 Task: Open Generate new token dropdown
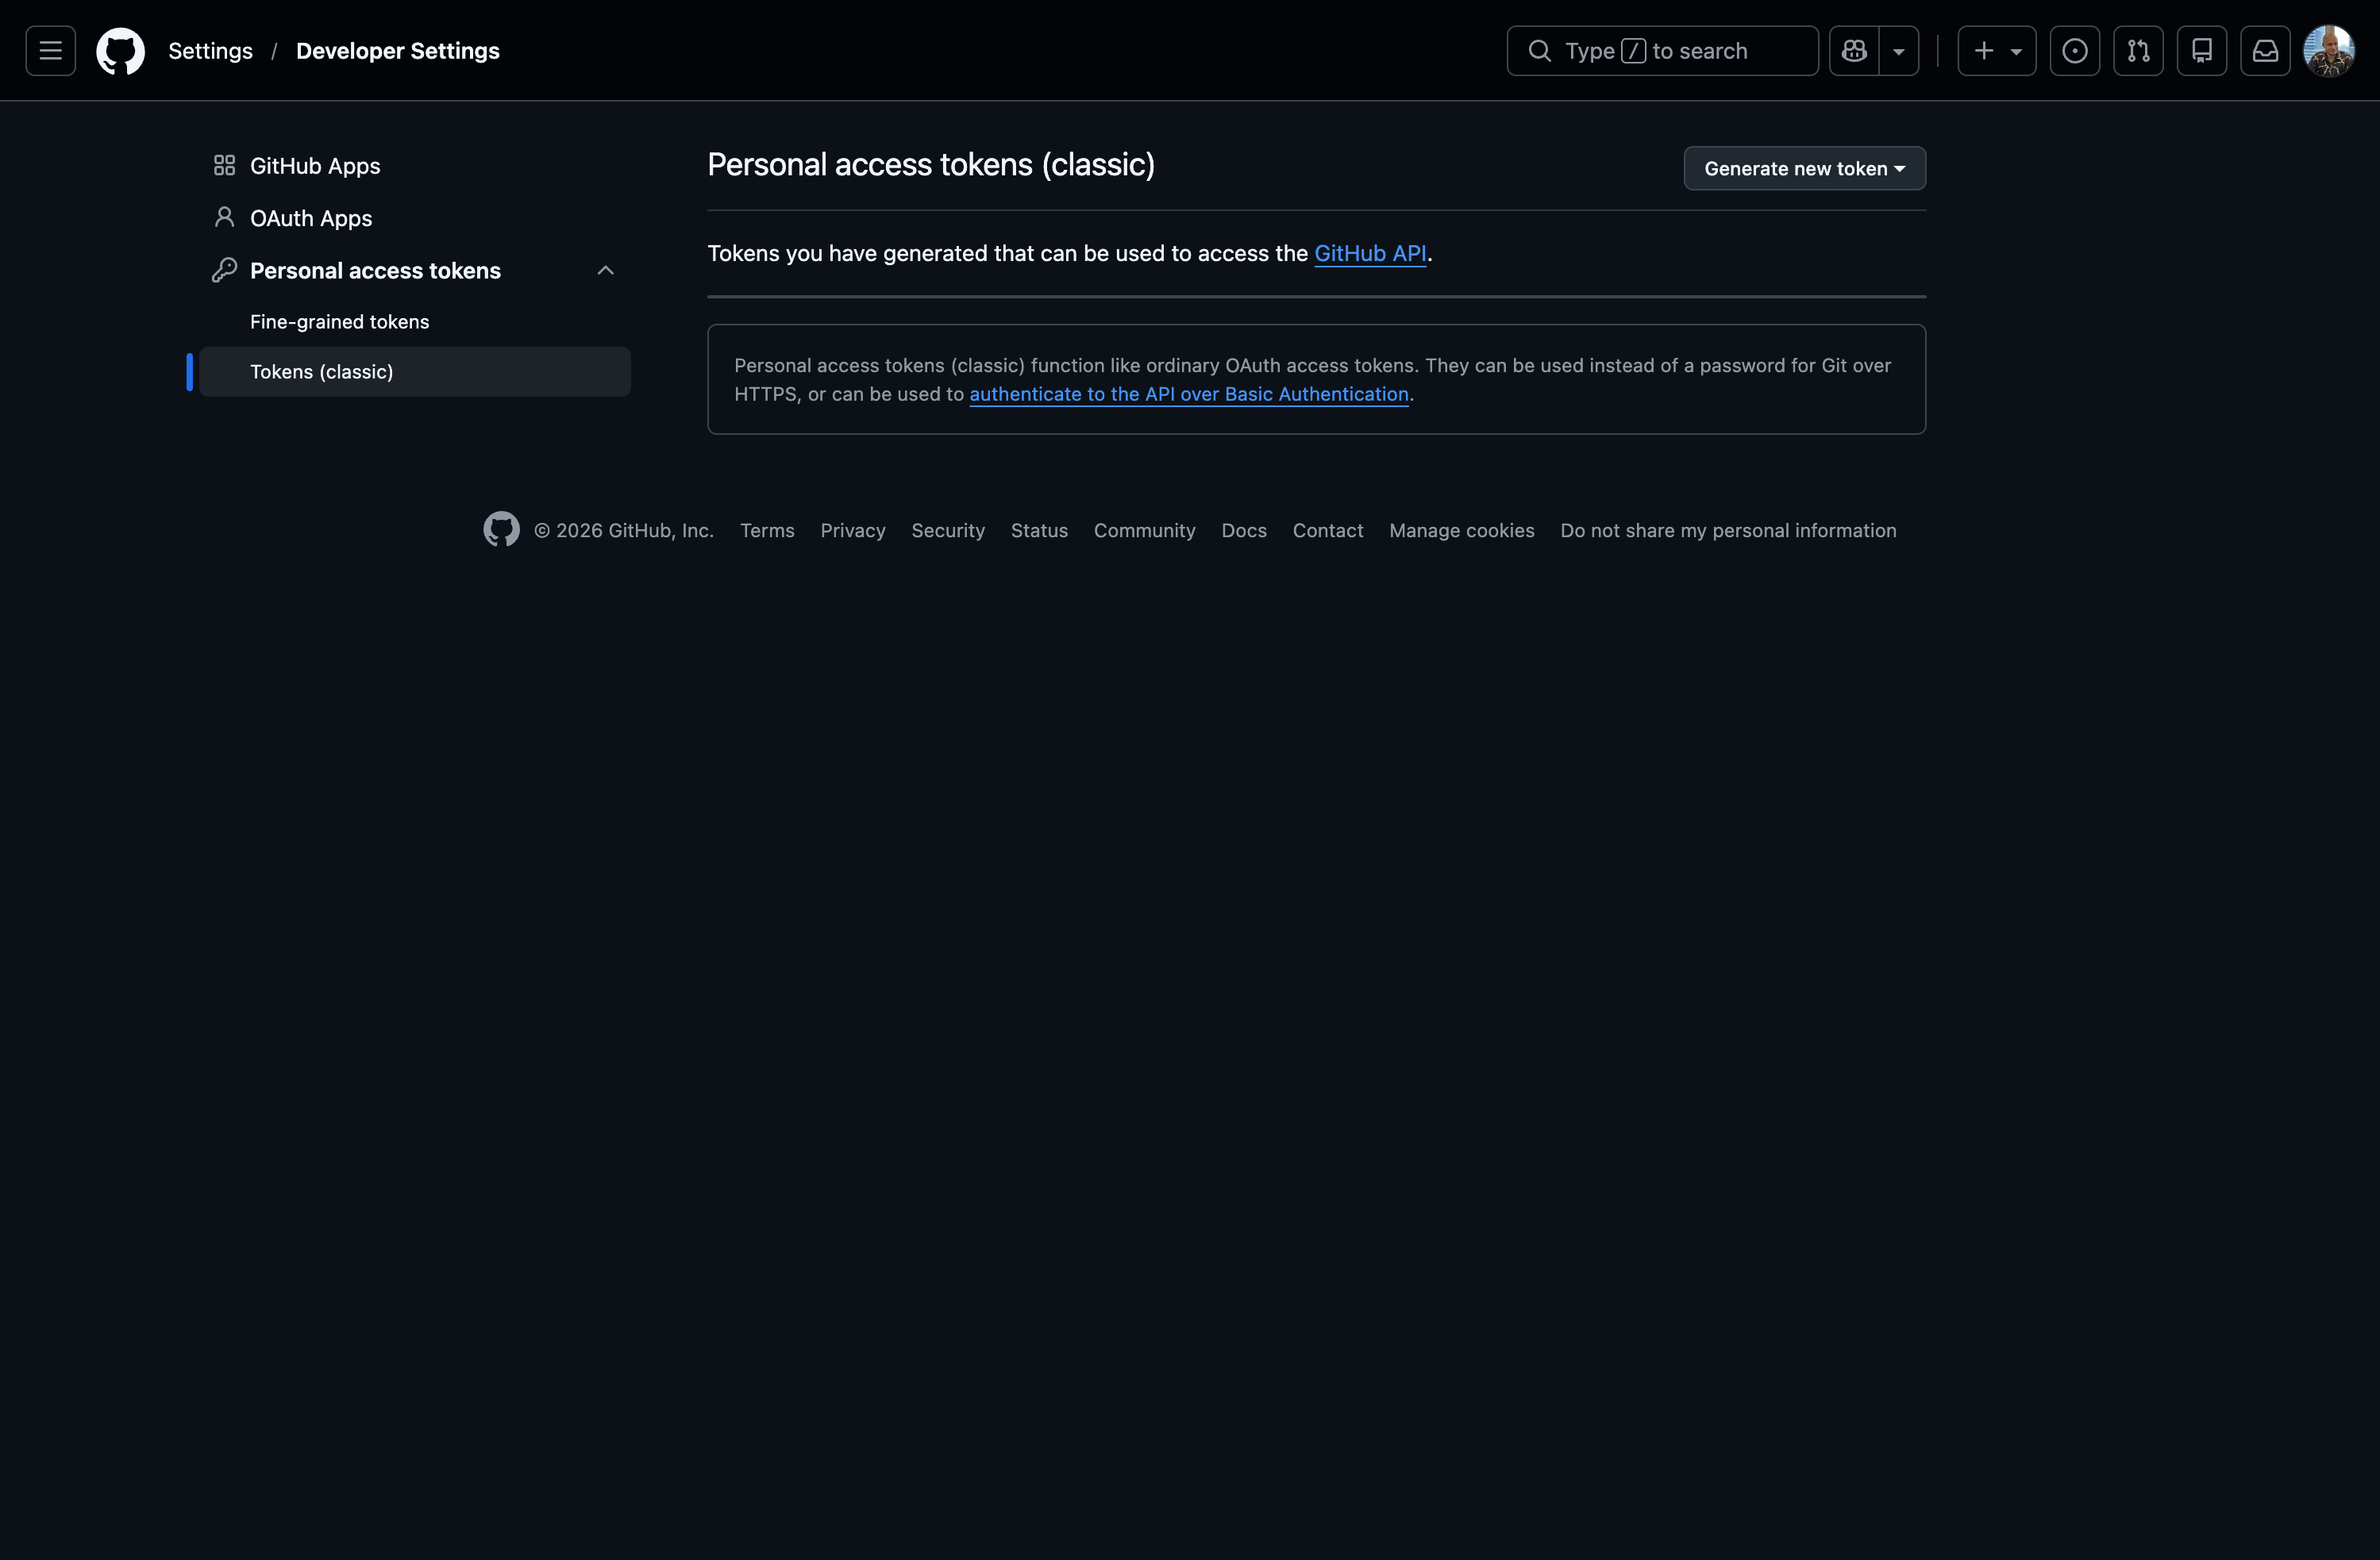coord(1804,169)
